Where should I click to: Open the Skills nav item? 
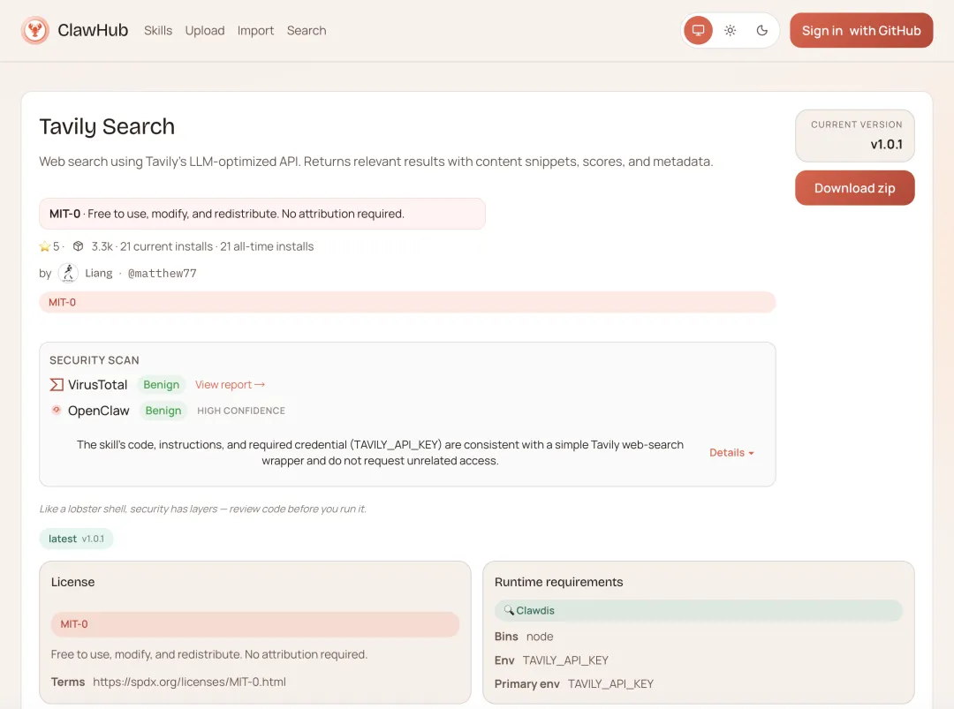[x=158, y=30]
